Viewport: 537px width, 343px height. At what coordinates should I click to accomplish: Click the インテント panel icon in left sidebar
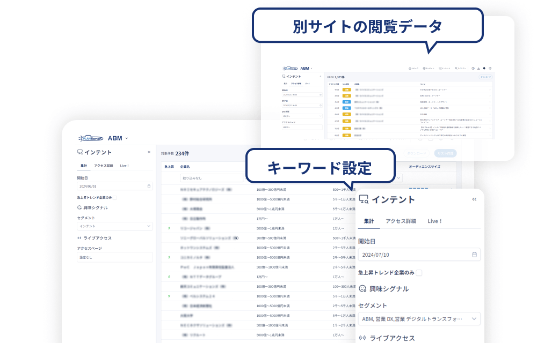point(79,152)
